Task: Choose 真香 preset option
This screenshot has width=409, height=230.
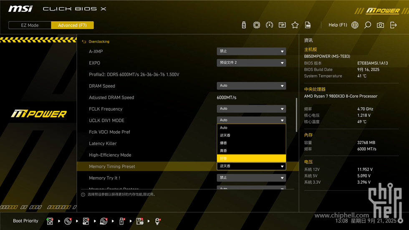Action: tap(251, 150)
